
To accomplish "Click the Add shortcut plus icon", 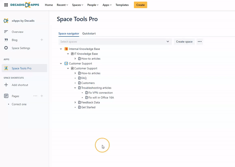I will pos(6,85).
